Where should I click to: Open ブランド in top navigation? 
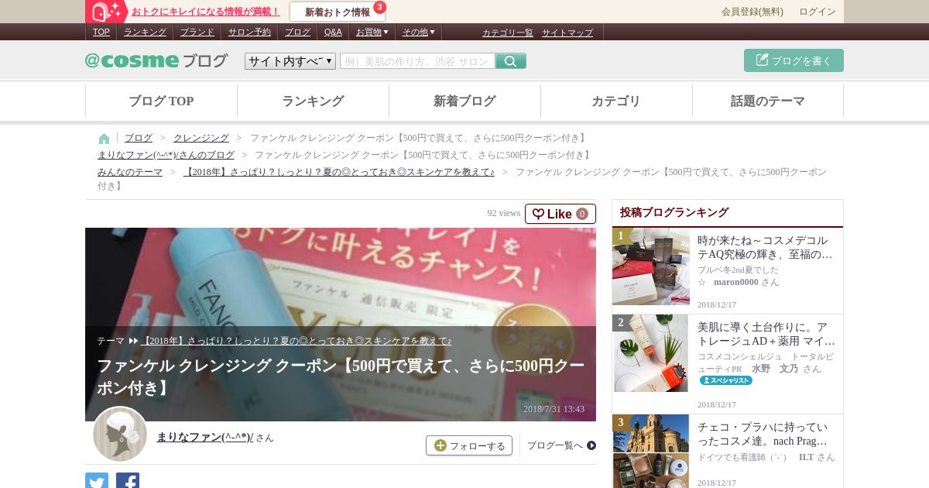point(197,32)
